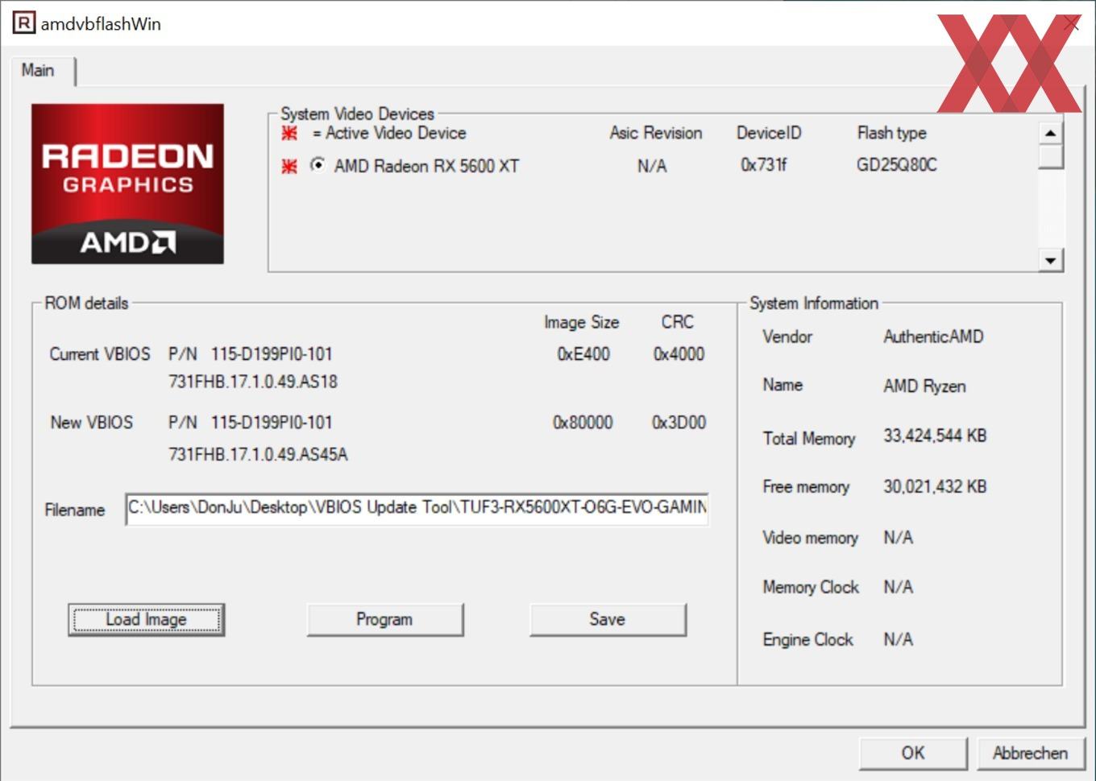Click the Vendor value AuthenticAMD
Screen dimensions: 1096x781
click(933, 337)
